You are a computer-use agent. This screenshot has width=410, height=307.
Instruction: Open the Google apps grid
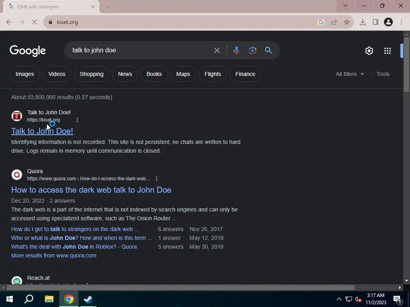(x=388, y=51)
